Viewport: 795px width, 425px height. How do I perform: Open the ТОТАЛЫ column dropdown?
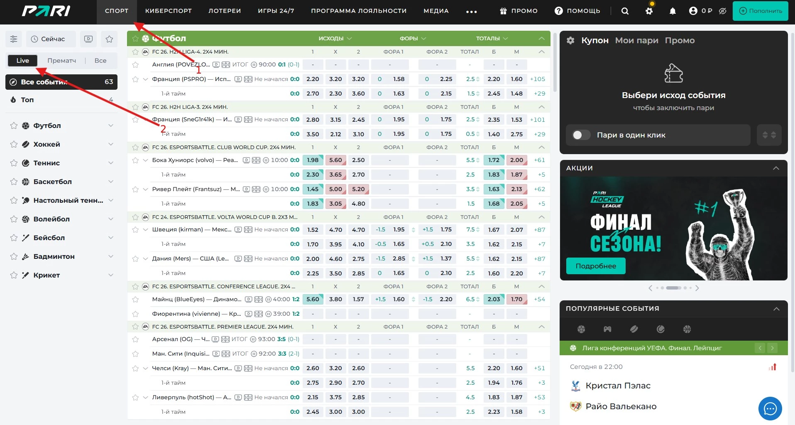click(492, 39)
